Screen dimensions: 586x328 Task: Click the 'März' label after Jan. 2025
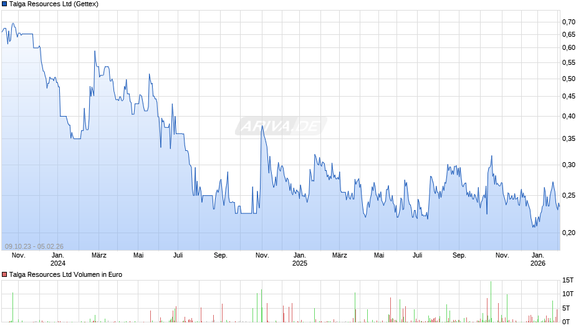click(340, 256)
